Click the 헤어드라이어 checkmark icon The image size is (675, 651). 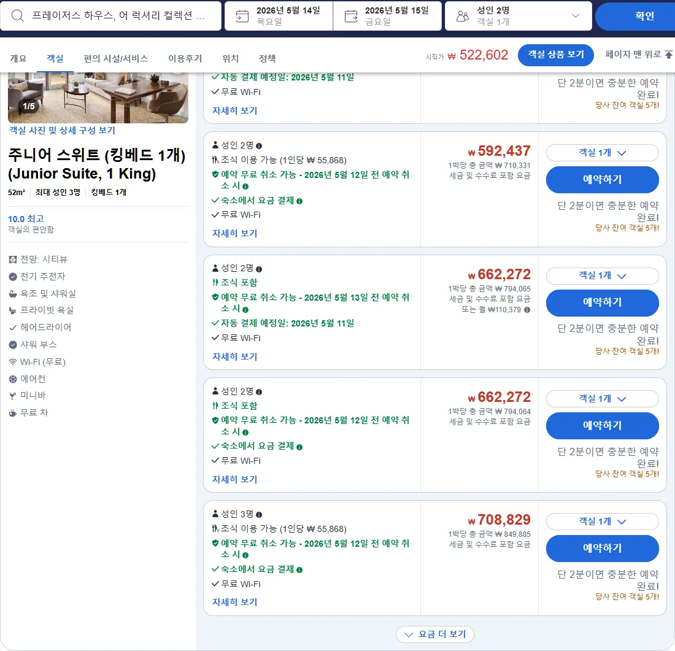(13, 328)
